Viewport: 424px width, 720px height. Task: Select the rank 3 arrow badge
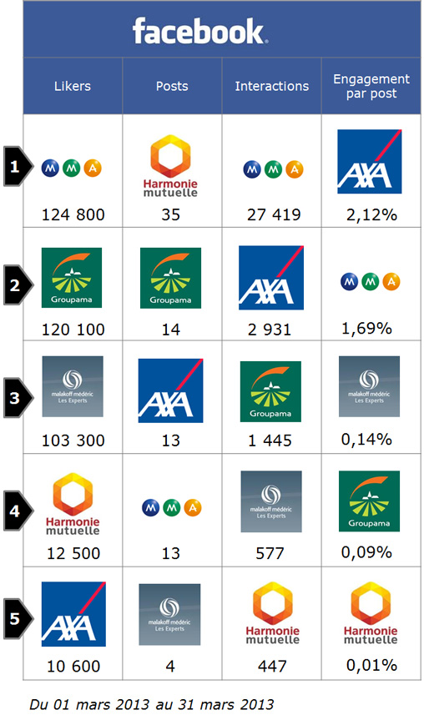tap(18, 398)
